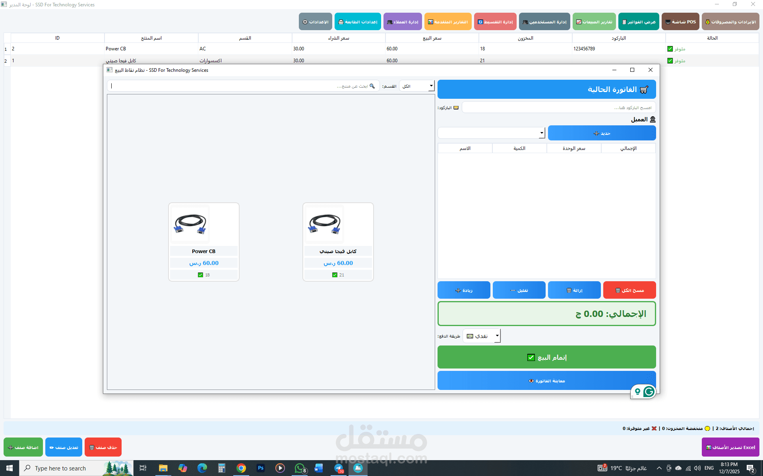This screenshot has width=763, height=476.
Task: Click the green Complete Sale (إتمام البيع) button
Action: click(546, 357)
